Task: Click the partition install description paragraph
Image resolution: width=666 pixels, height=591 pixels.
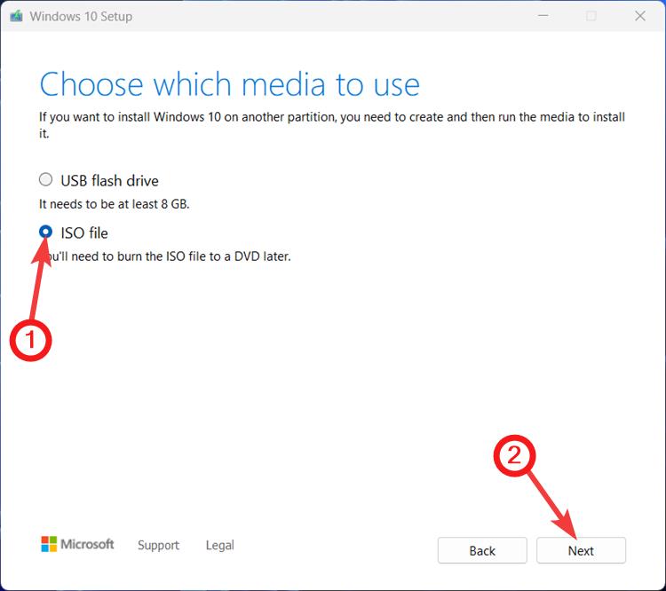Action: pos(332,125)
